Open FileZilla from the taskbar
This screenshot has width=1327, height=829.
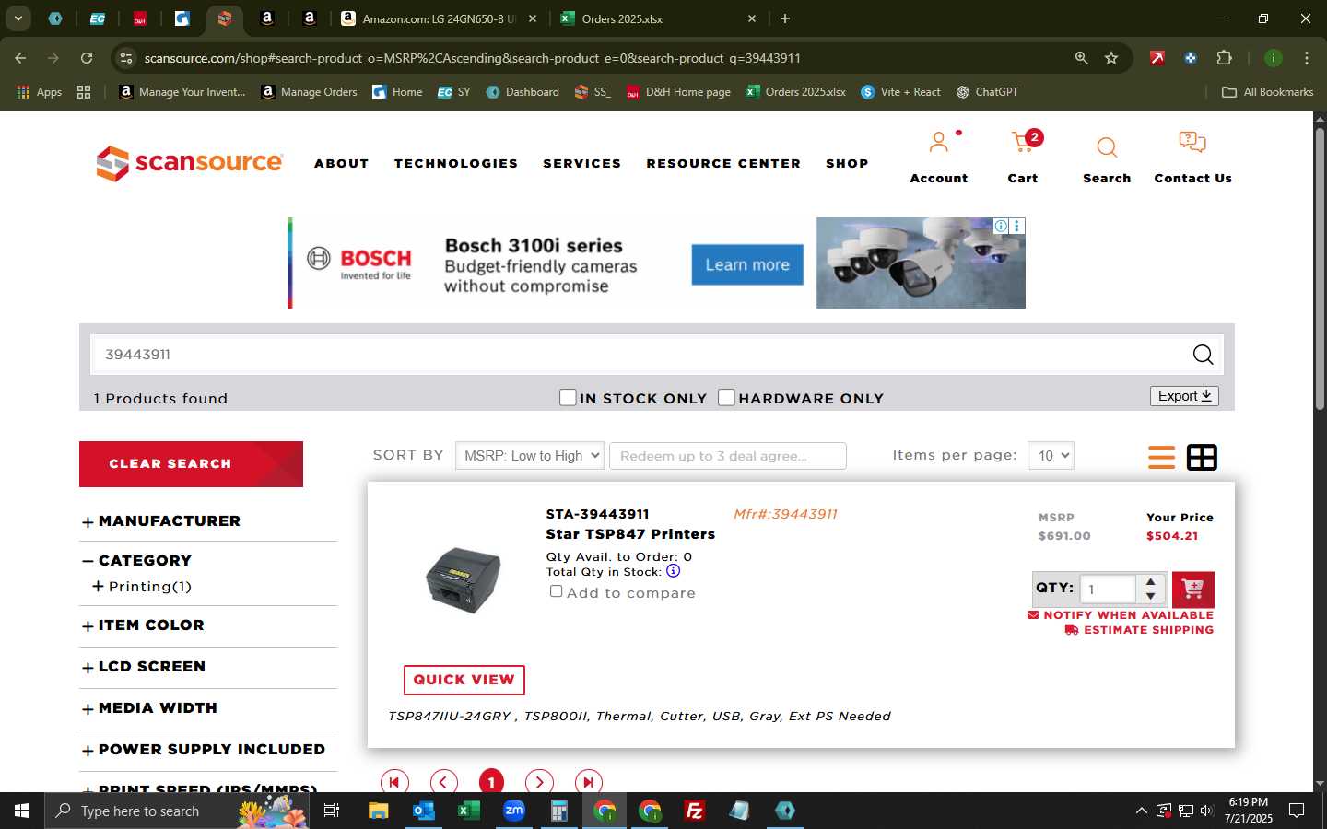[x=695, y=811]
